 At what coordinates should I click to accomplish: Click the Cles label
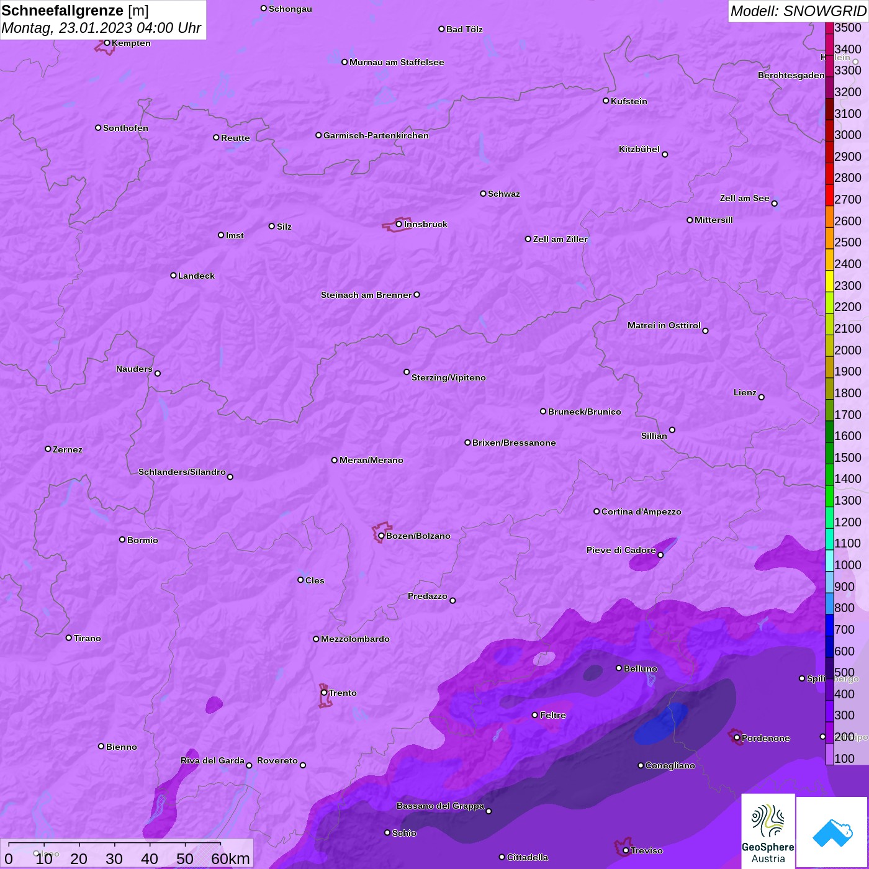point(315,580)
